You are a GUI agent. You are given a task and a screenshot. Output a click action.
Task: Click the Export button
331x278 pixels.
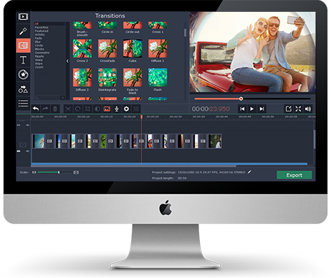coord(295,175)
